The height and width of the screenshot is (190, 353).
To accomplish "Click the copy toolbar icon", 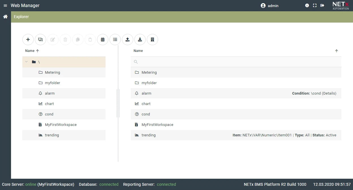I will coord(78,40).
